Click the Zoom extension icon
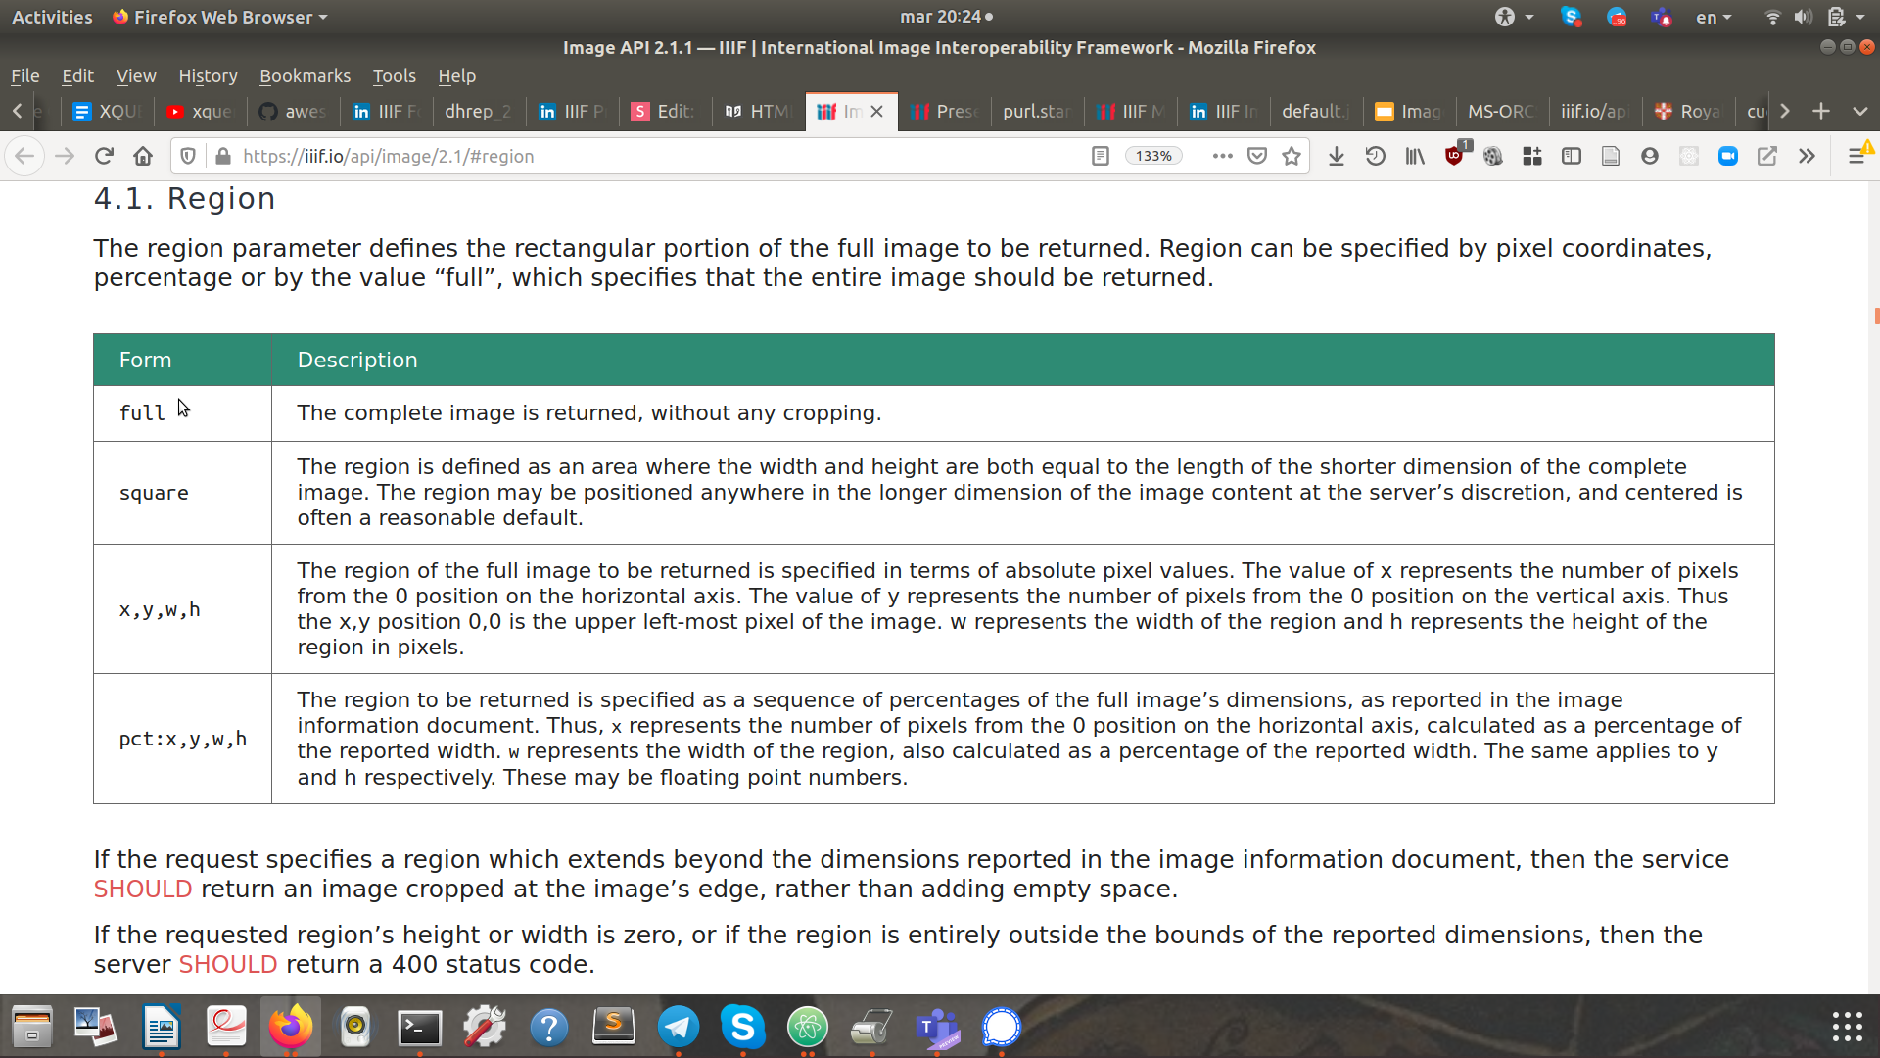Screen dimensions: 1880x1058 click(x=1728, y=156)
